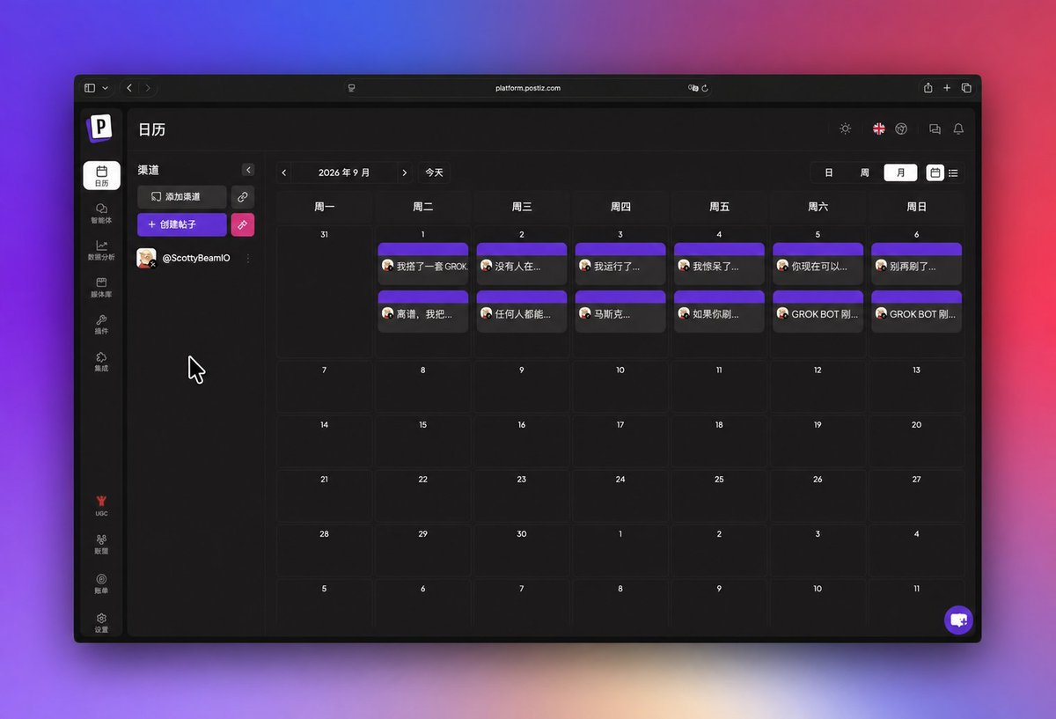The height and width of the screenshot is (719, 1056).
Task: Click the 创建帖子 create post button
Action: [x=182, y=225]
